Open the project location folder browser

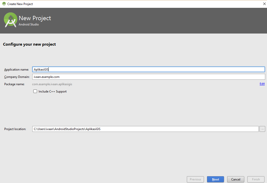[x=262, y=129]
